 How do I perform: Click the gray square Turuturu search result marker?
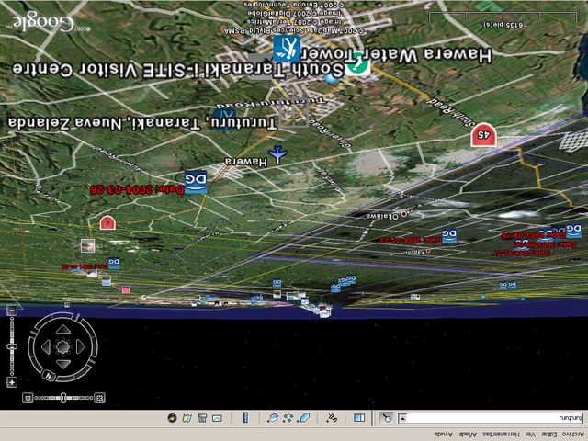[294, 114]
